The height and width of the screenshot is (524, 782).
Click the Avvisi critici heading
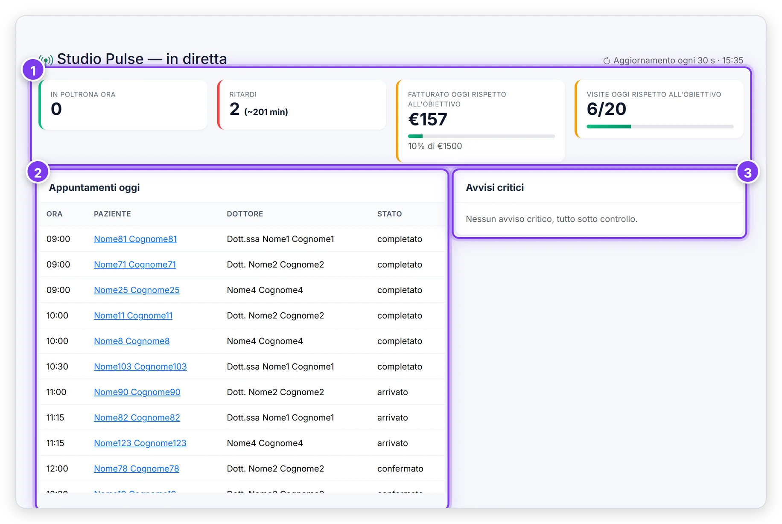pyautogui.click(x=495, y=188)
